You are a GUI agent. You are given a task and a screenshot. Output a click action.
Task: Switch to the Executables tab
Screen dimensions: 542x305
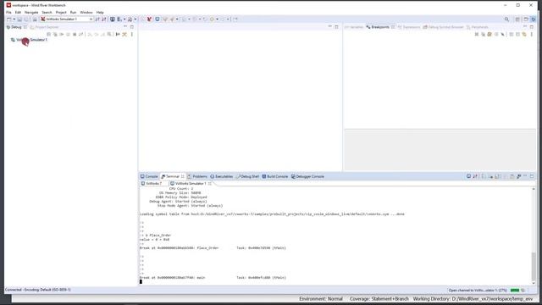point(222,176)
